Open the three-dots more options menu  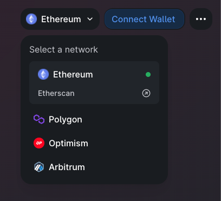pos(201,19)
